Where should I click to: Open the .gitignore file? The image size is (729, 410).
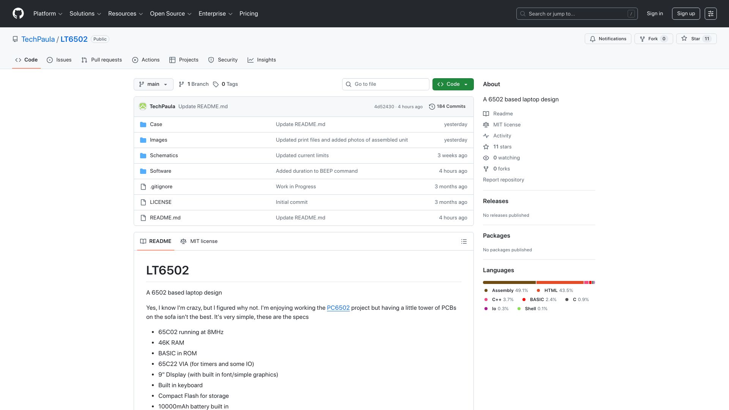[161, 187]
